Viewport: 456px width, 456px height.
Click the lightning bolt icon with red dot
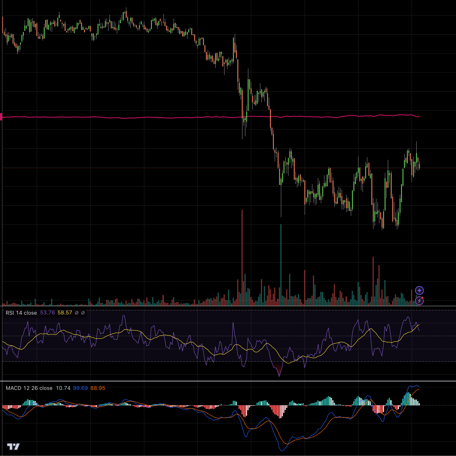419,301
